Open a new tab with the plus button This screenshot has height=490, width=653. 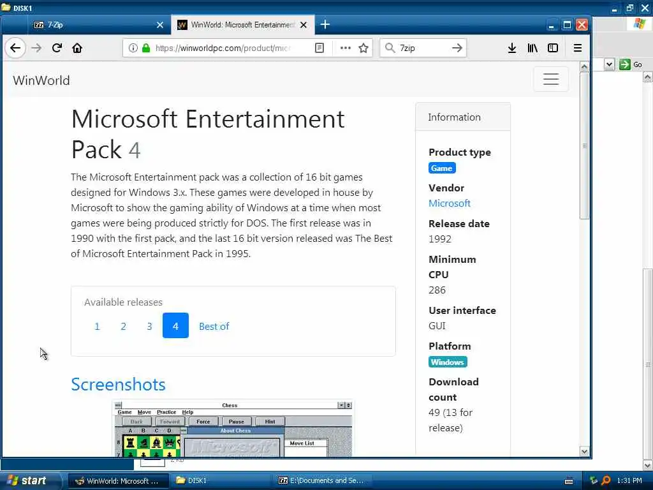coord(325,25)
